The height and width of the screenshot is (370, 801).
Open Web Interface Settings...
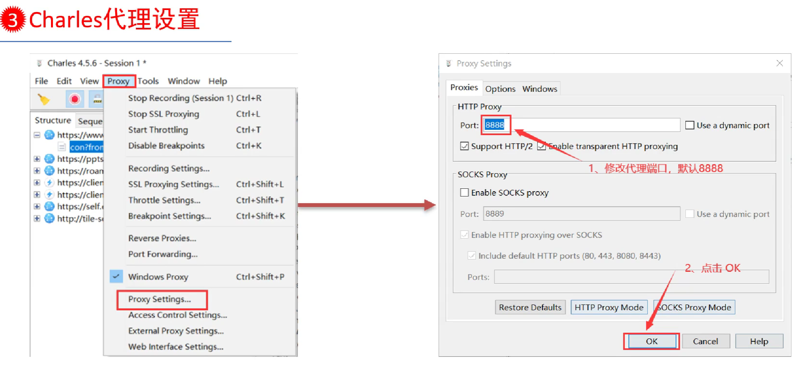point(200,347)
